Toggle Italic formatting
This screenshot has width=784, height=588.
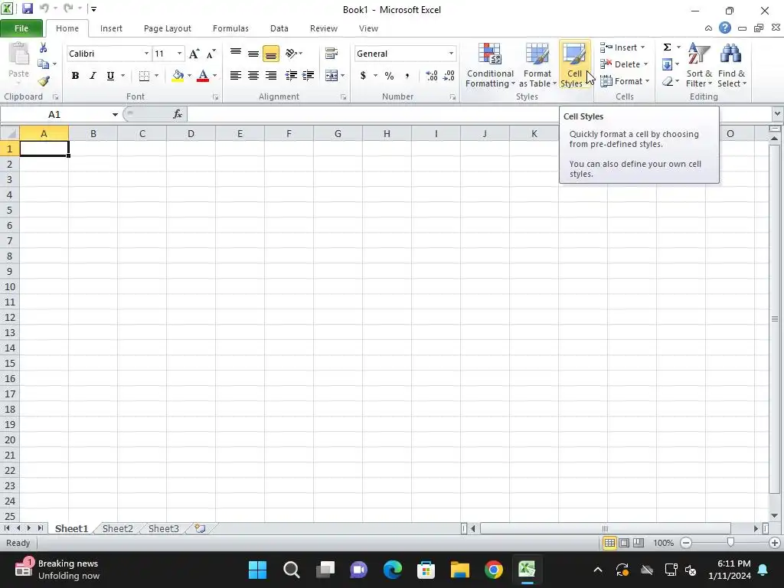coord(93,76)
